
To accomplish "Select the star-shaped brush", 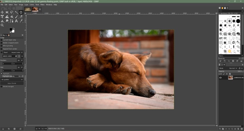I will (x=221, y=25).
